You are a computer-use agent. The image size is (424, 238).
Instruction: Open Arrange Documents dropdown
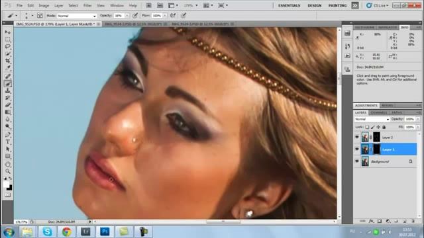pos(208,5)
